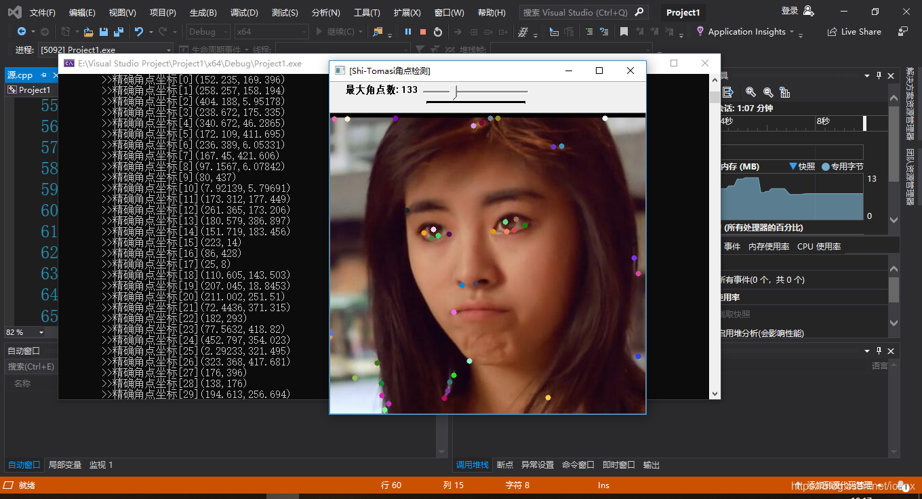Click code line number 60 in editor
The image size is (922, 499).
coord(49,210)
